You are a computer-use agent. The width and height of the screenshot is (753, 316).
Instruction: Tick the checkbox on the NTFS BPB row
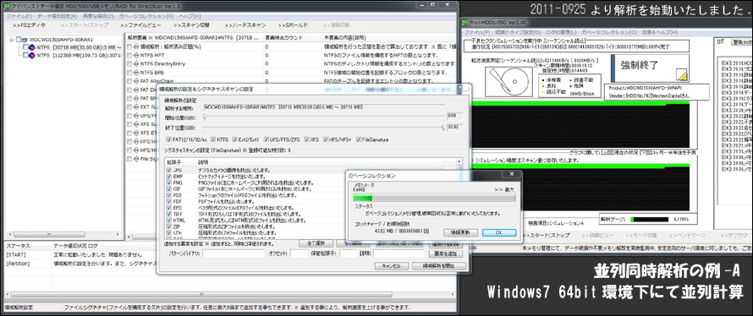(x=129, y=73)
